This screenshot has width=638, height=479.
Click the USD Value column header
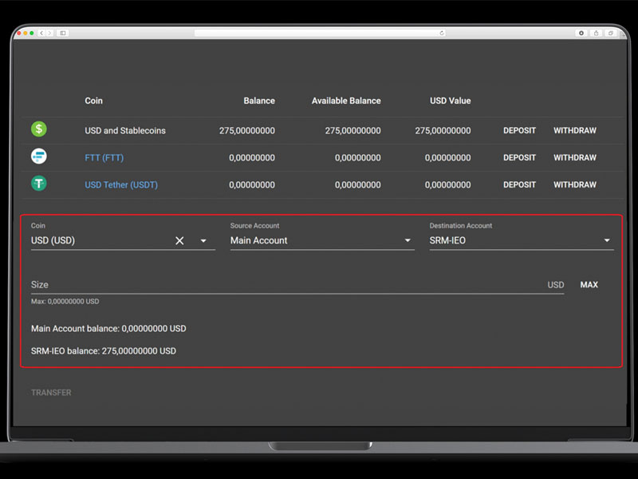[x=451, y=101]
